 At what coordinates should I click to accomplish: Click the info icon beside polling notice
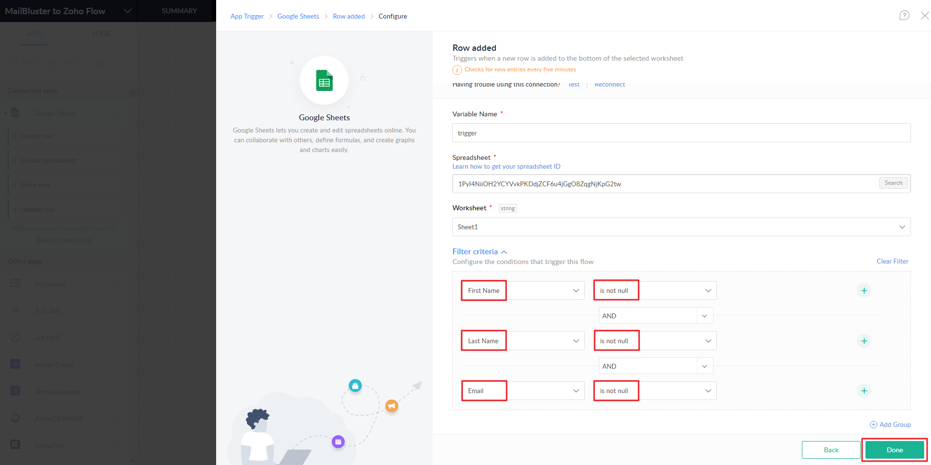457,70
